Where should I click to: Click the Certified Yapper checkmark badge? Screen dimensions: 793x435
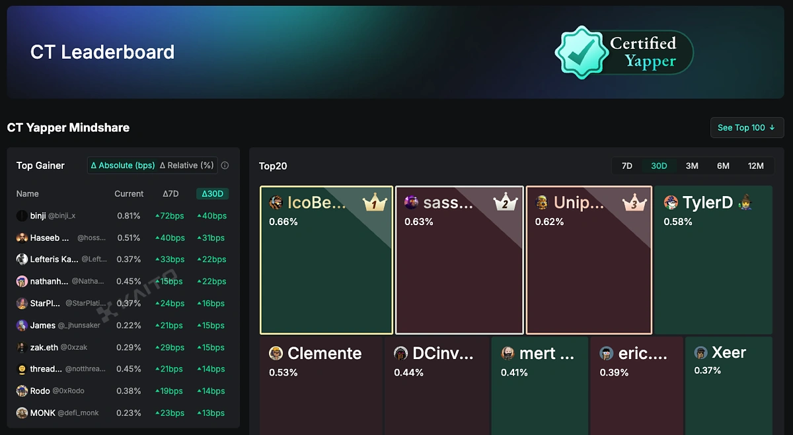pos(582,52)
